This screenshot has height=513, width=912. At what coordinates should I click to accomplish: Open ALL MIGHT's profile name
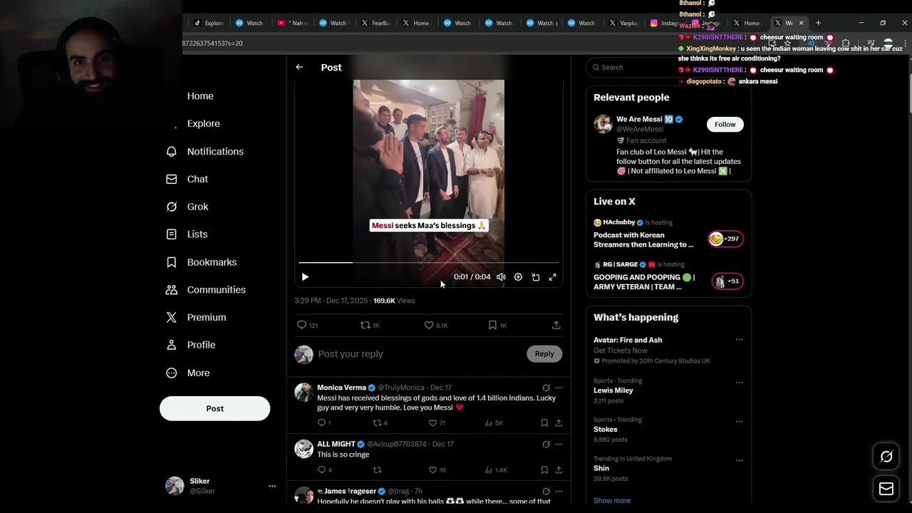tap(336, 444)
